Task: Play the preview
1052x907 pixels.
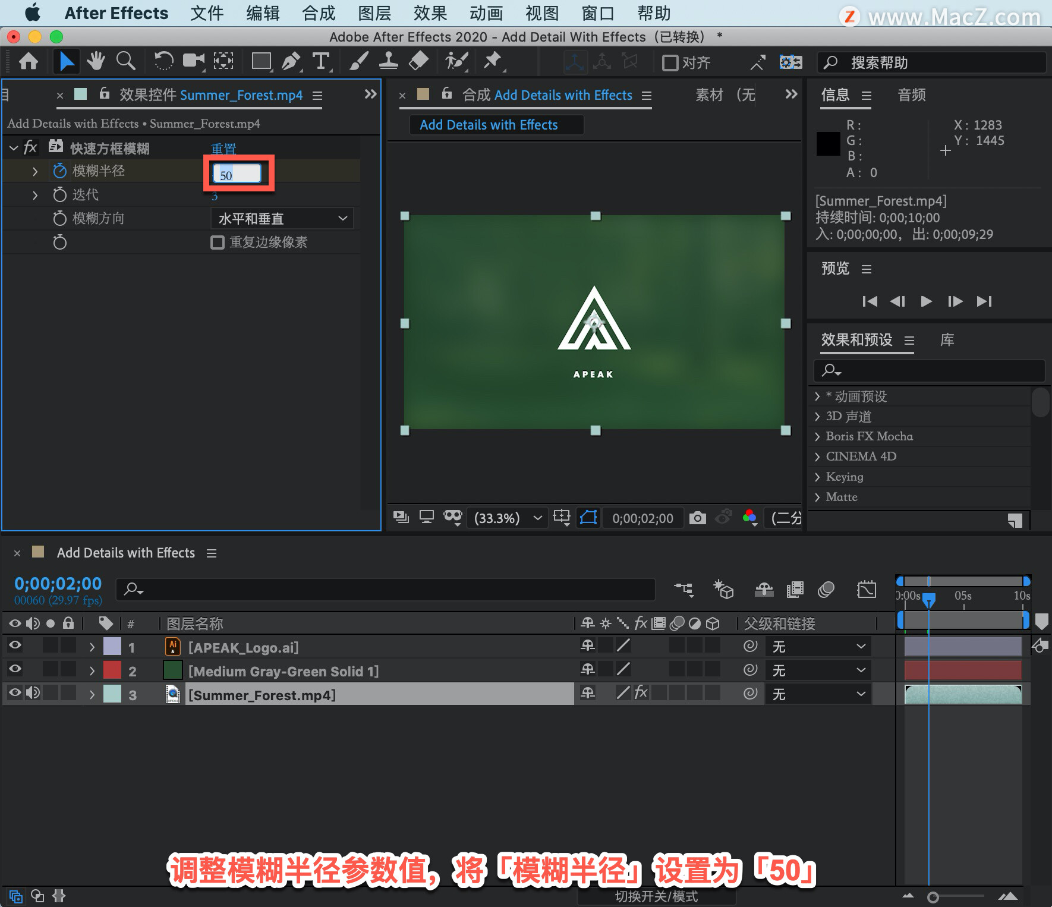Action: pos(926,301)
